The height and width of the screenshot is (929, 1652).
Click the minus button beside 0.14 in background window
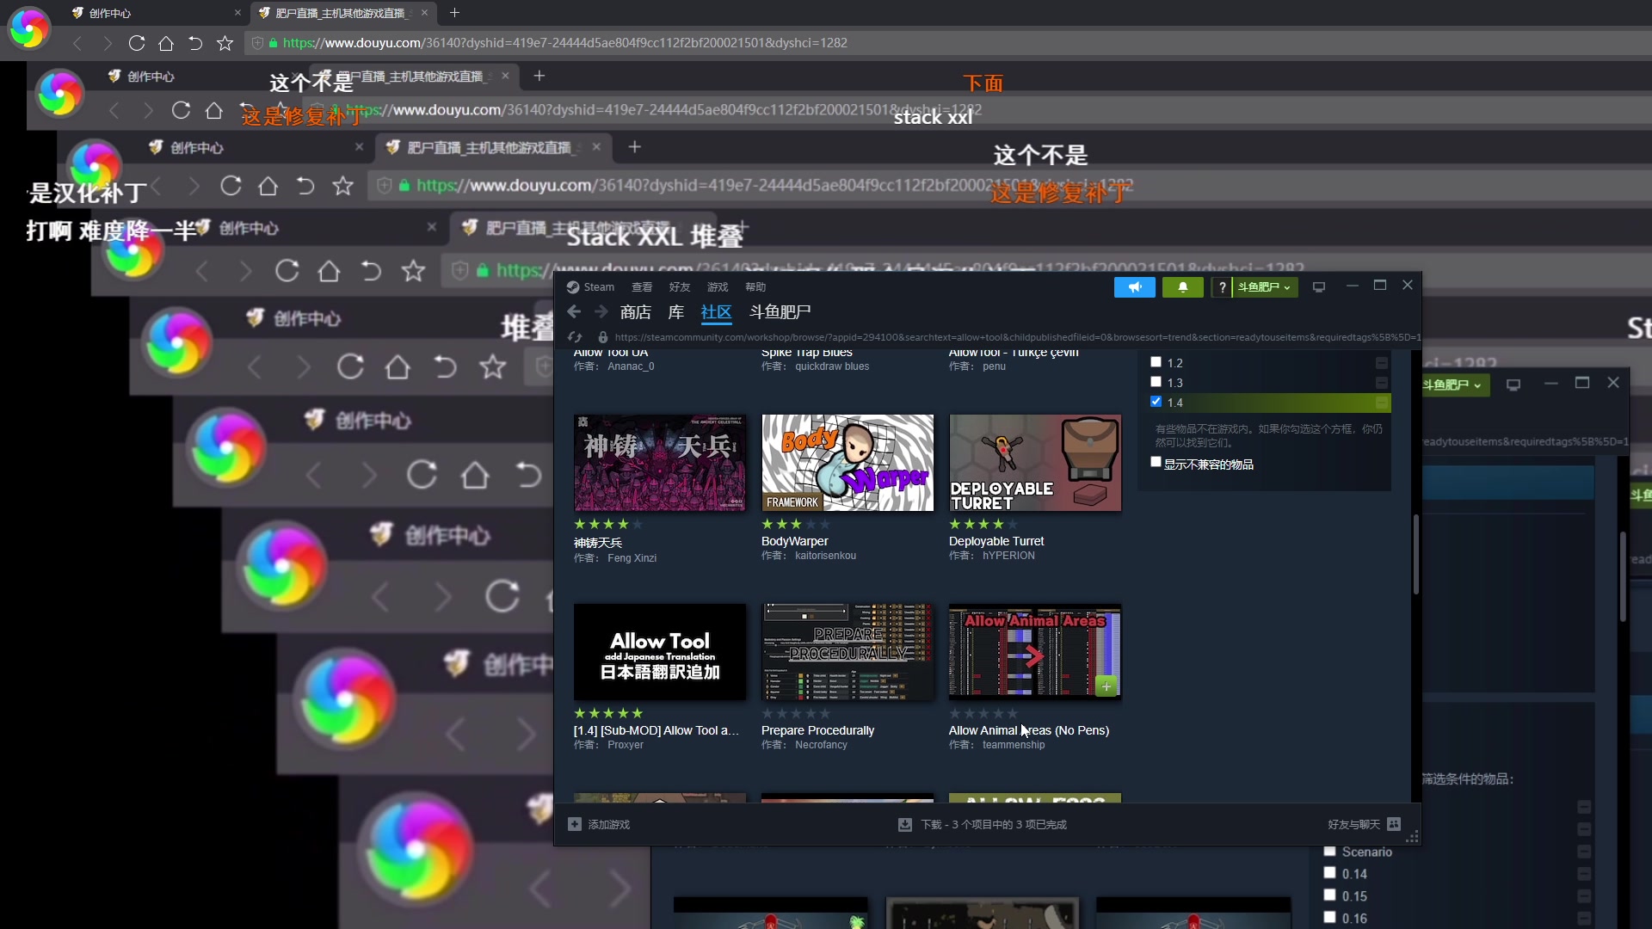tap(1584, 874)
